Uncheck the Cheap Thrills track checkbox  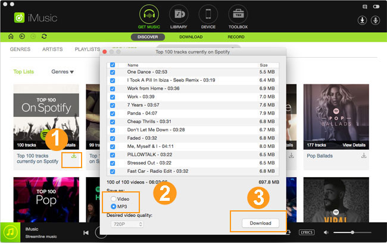click(113, 122)
